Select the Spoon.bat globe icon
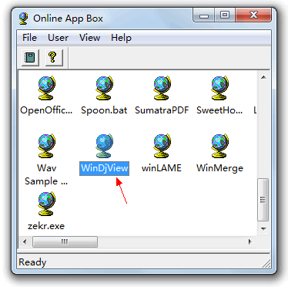Image resolution: width=288 pixels, height=287 pixels. pos(104,88)
